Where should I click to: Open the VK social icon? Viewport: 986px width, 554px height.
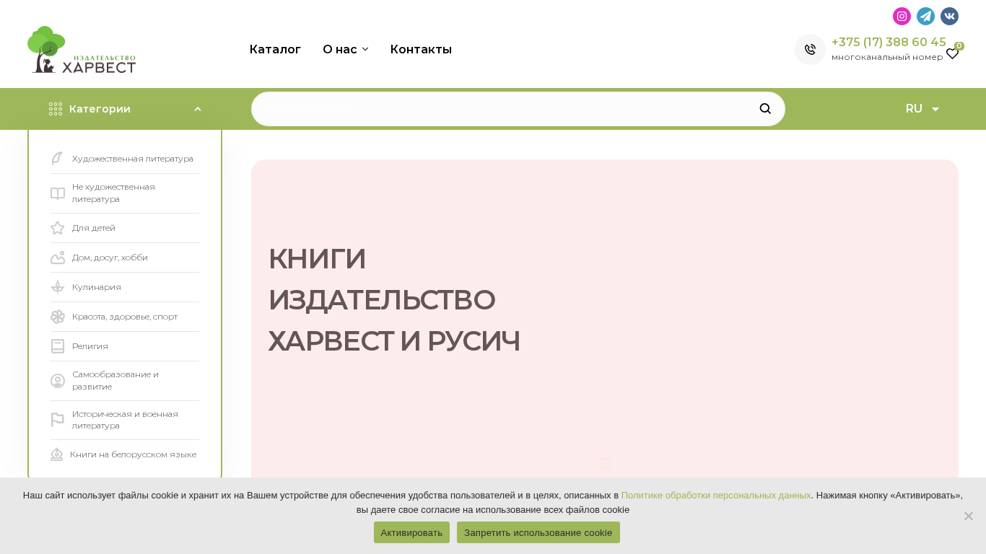pos(949,17)
